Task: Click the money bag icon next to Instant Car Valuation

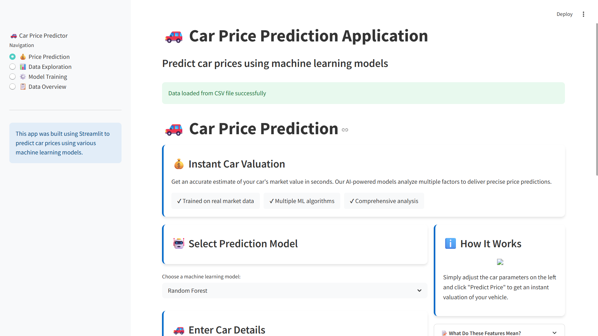Action: pos(179,164)
